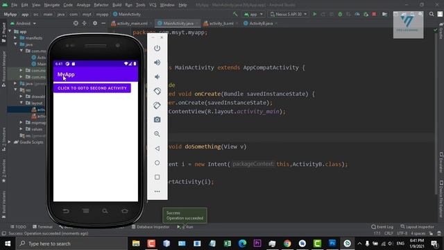The width and height of the screenshot is (444, 250).
Task: Open the app run configuration dropdown
Action: click(x=253, y=14)
